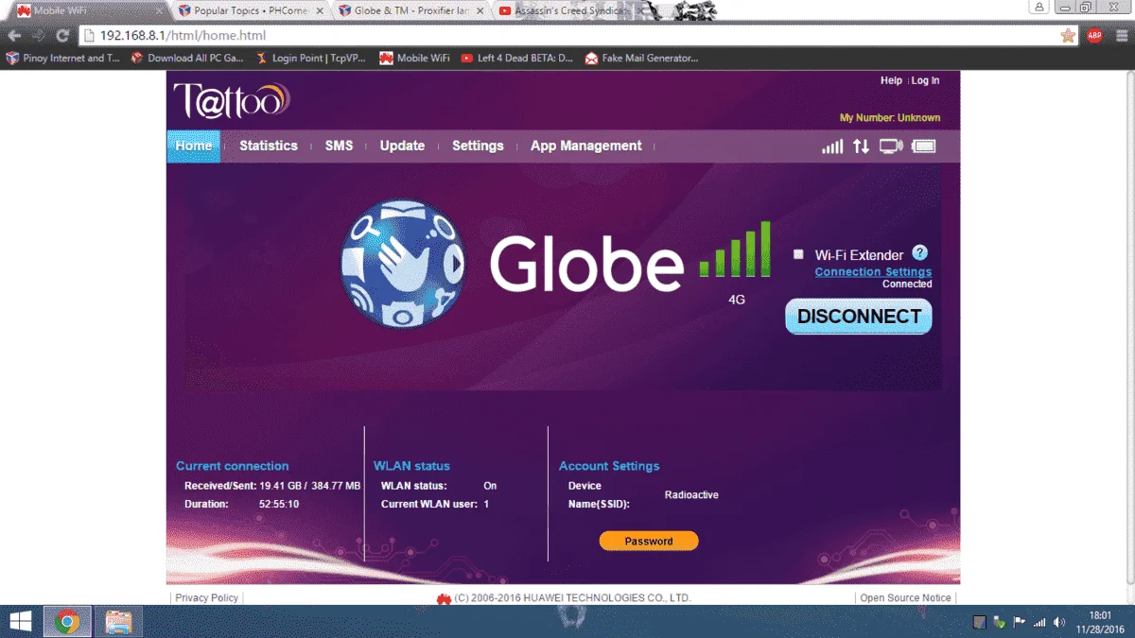
Task: Open the Left 4 Dead BETA bookmark
Action: pyautogui.click(x=516, y=58)
